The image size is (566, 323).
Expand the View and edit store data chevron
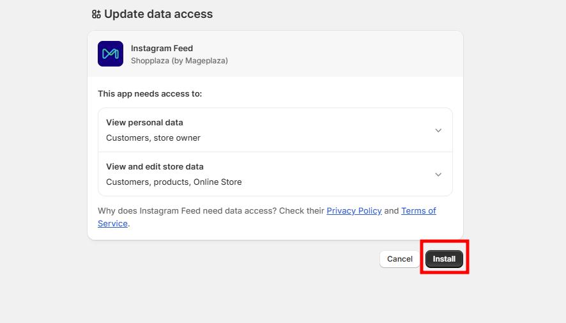438,175
